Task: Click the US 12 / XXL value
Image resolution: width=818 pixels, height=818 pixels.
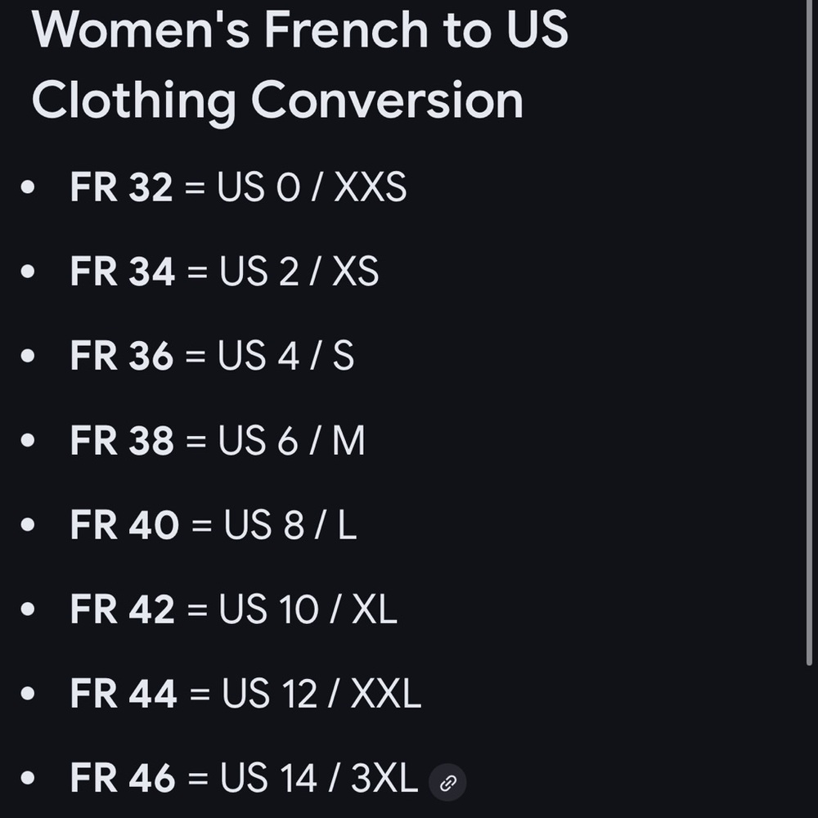Action: [321, 694]
